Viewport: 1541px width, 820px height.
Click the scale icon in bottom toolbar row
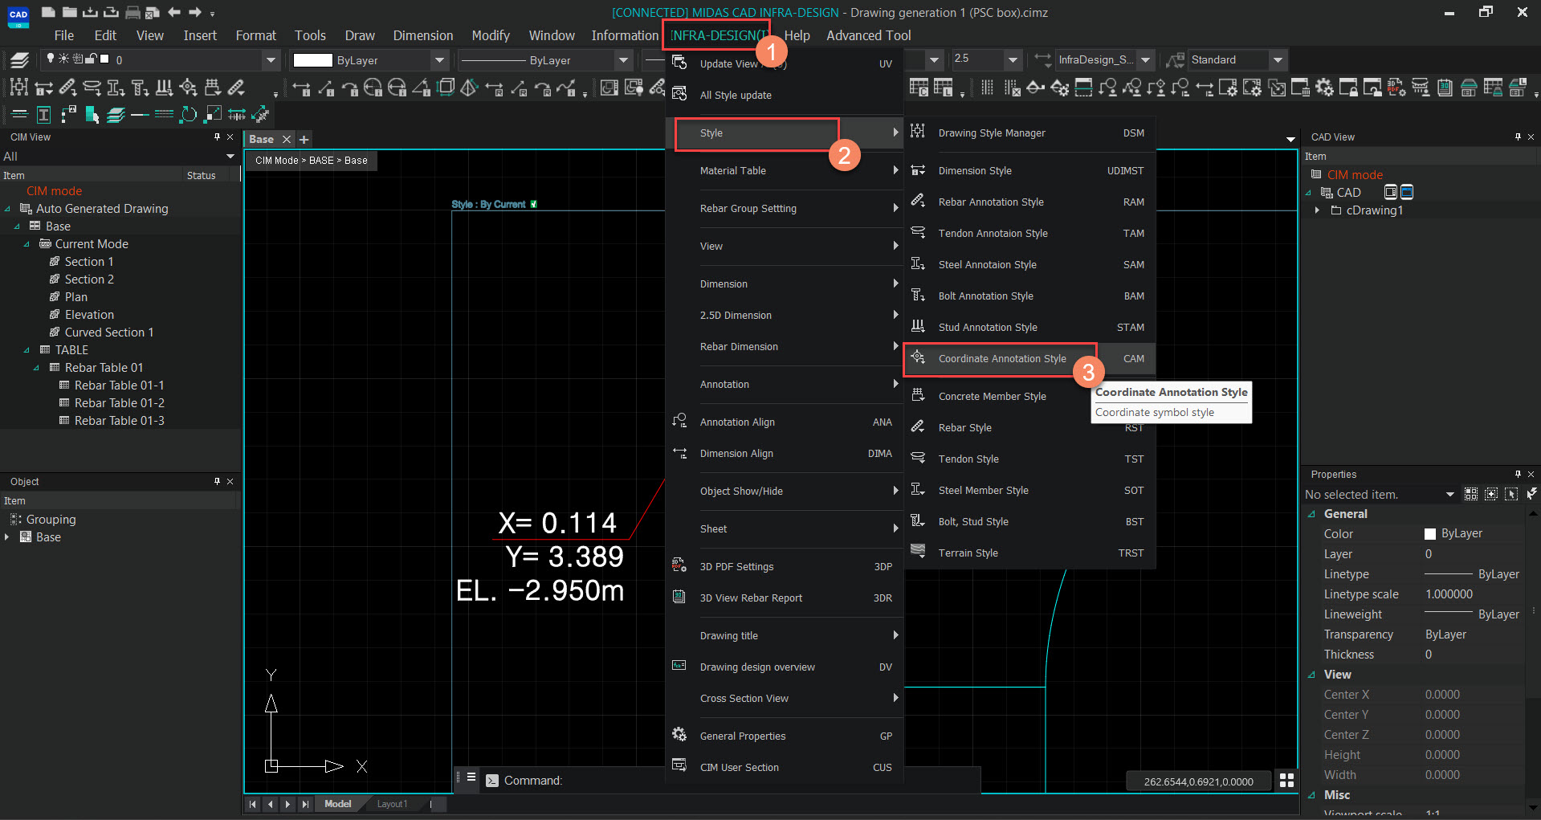213,115
